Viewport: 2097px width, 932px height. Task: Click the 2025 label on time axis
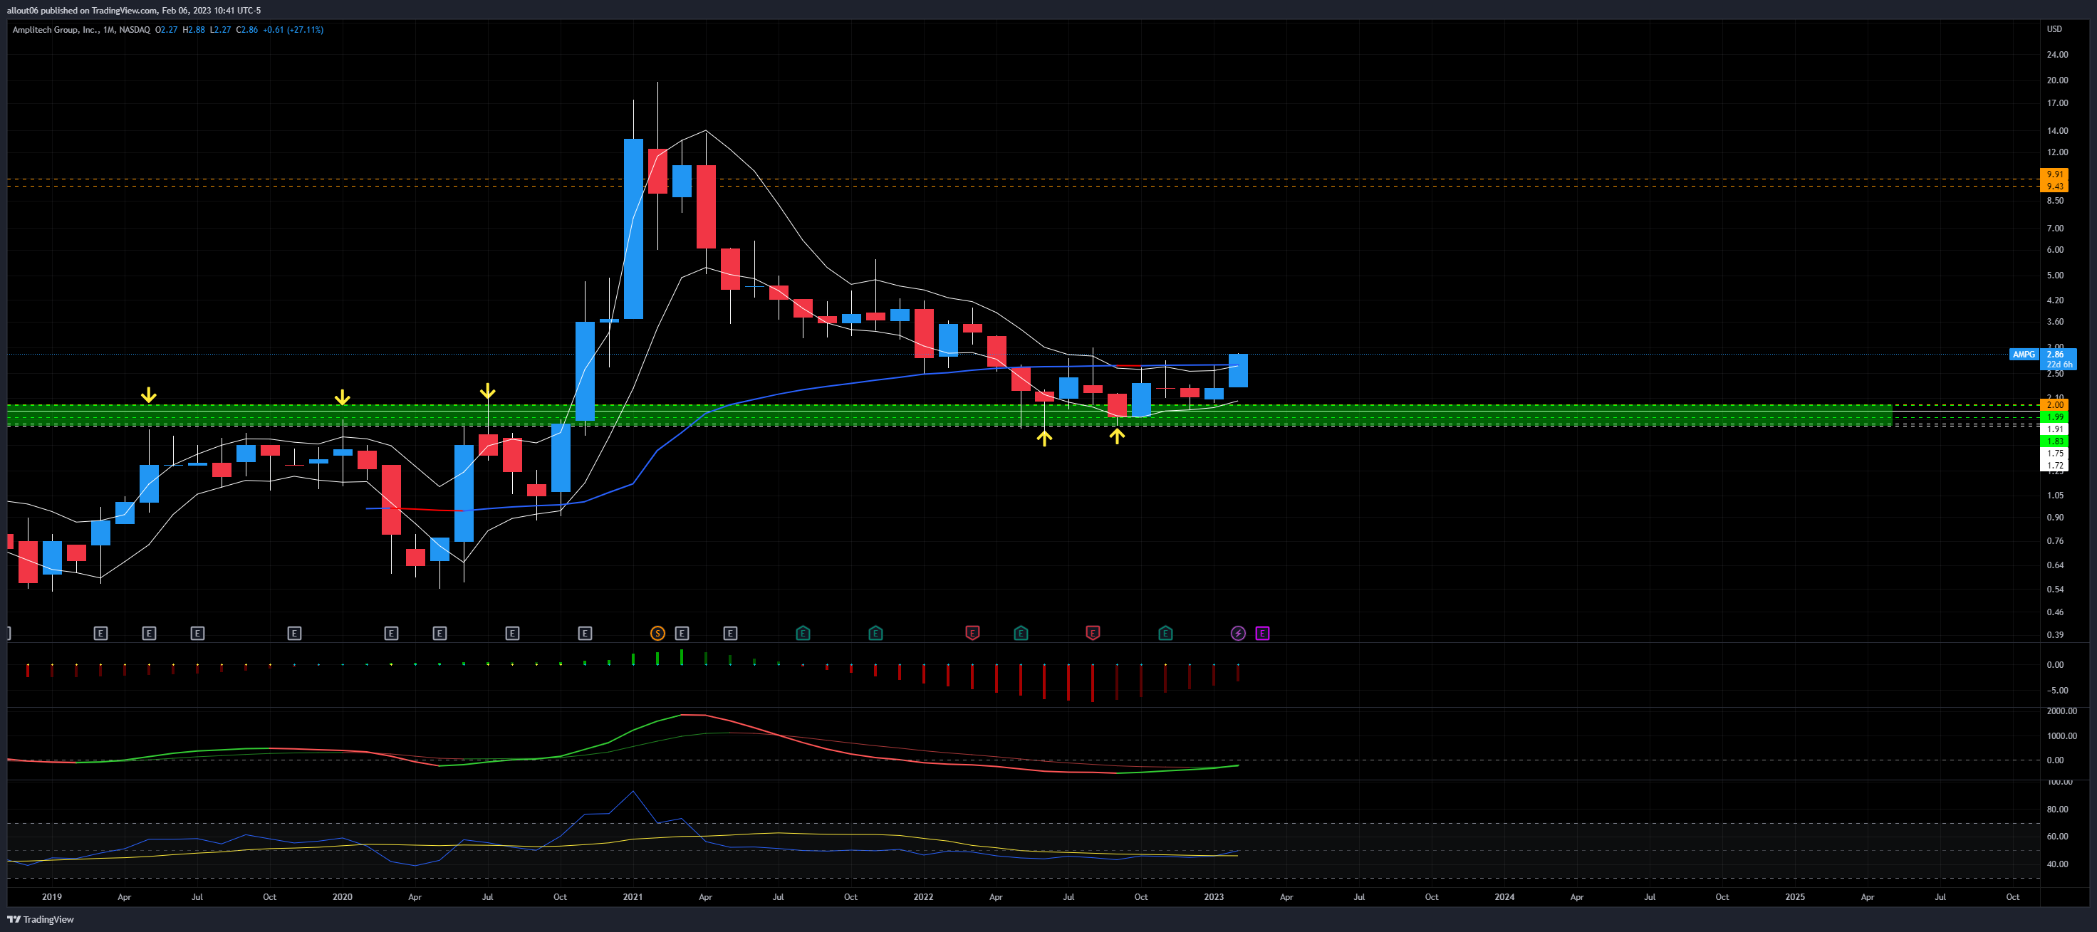(x=1795, y=896)
